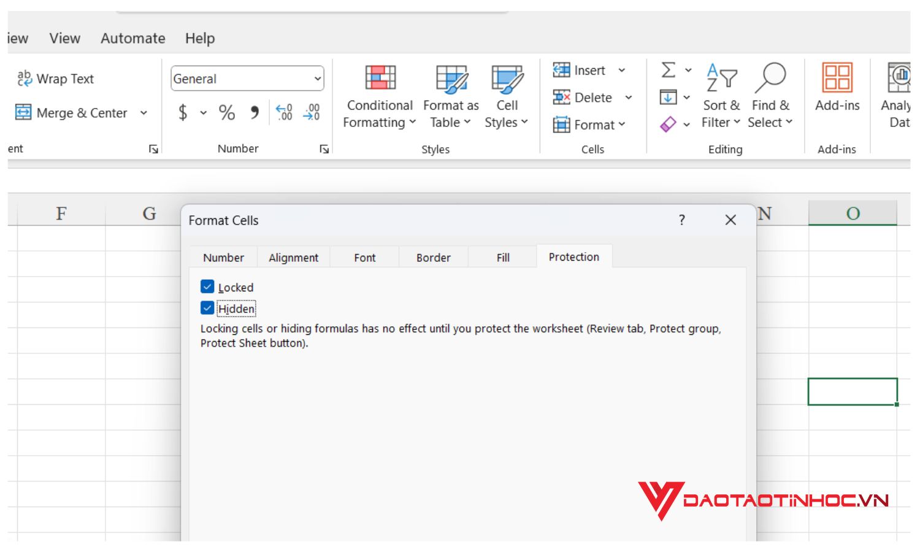Image resolution: width=920 pixels, height=552 pixels.
Task: Uncheck the Hidden checkbox
Action: (x=207, y=308)
